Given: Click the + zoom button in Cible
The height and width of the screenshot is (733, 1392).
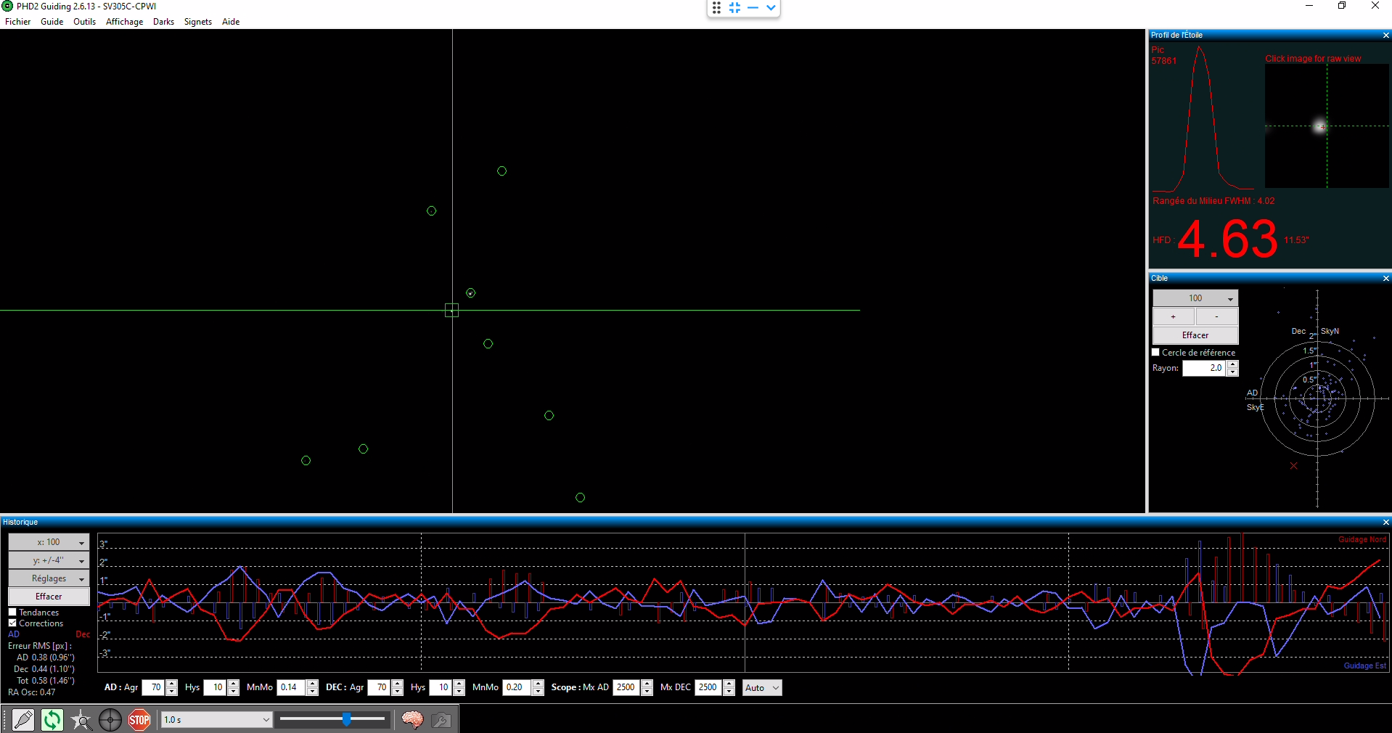Looking at the screenshot, I should 1174,317.
